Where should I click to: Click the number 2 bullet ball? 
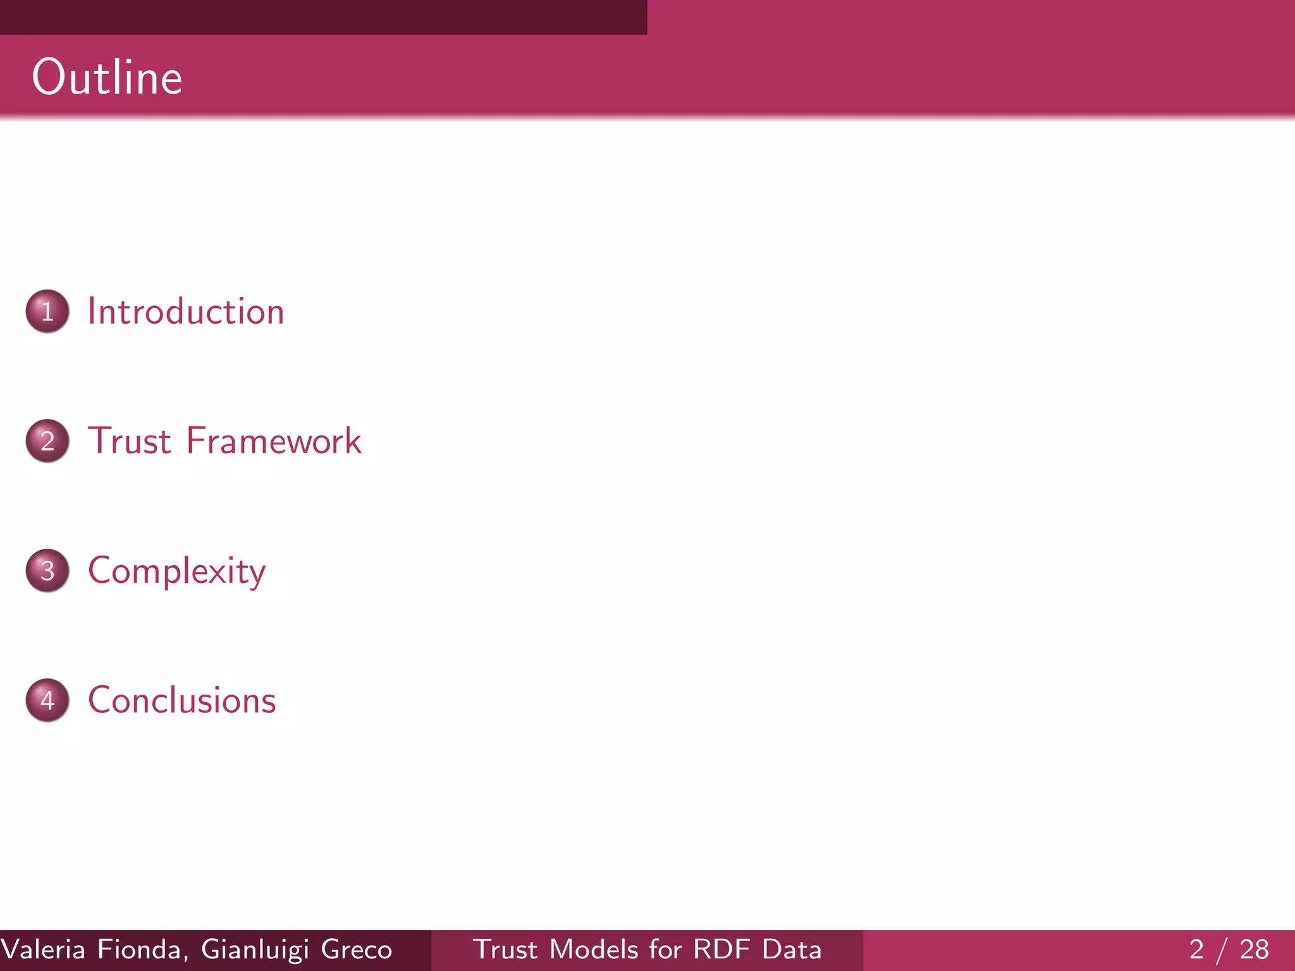click(x=47, y=441)
